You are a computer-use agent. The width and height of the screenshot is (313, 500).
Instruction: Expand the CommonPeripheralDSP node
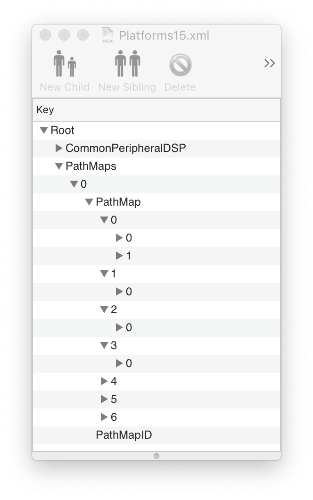point(59,148)
